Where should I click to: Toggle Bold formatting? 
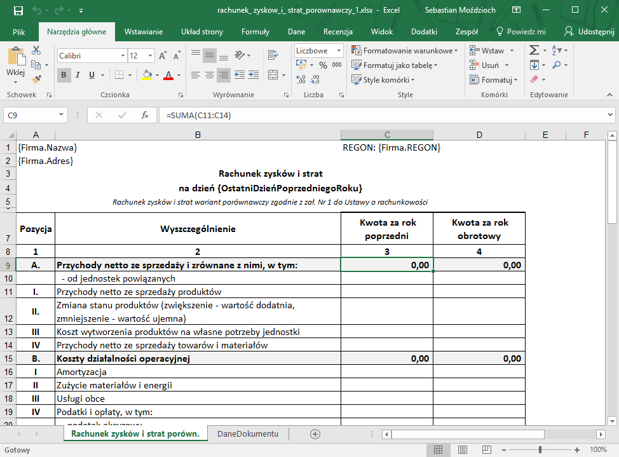(x=64, y=76)
